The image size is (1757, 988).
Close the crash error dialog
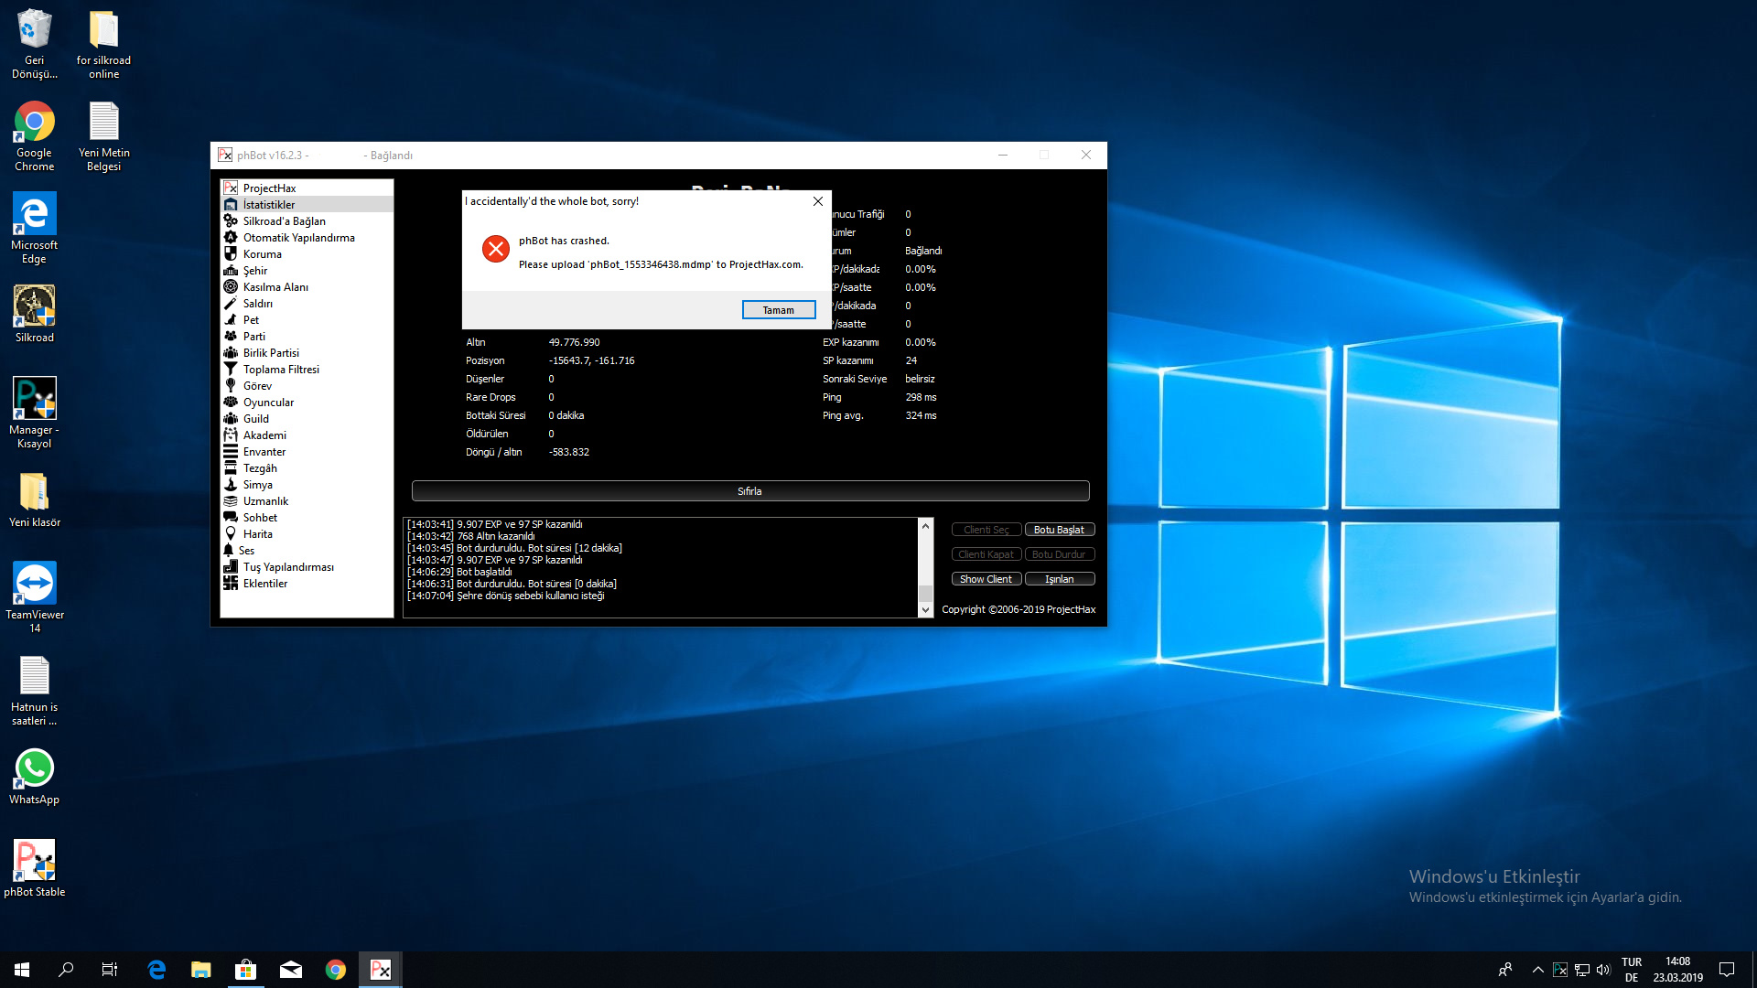pos(818,201)
